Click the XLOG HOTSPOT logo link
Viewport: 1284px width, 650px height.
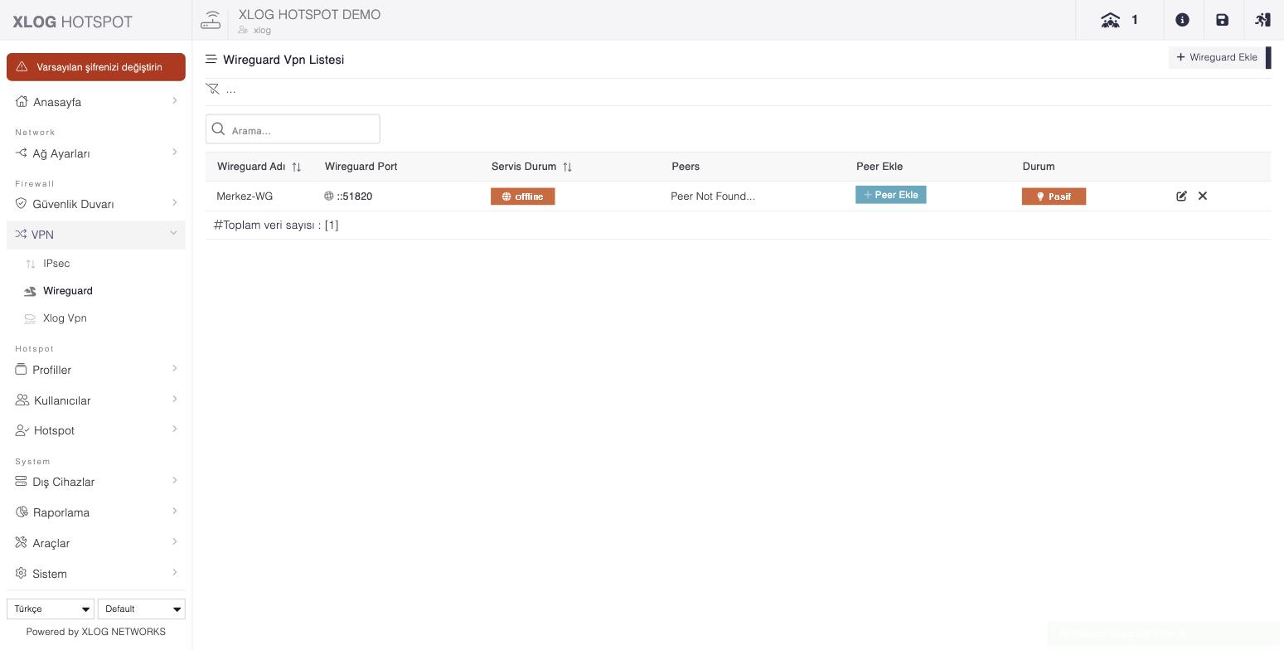73,22
